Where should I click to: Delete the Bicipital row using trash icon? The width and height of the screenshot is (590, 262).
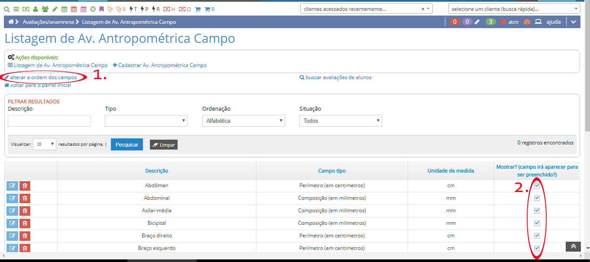(25, 224)
